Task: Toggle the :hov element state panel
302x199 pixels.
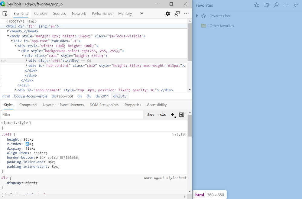Action: 150,114
